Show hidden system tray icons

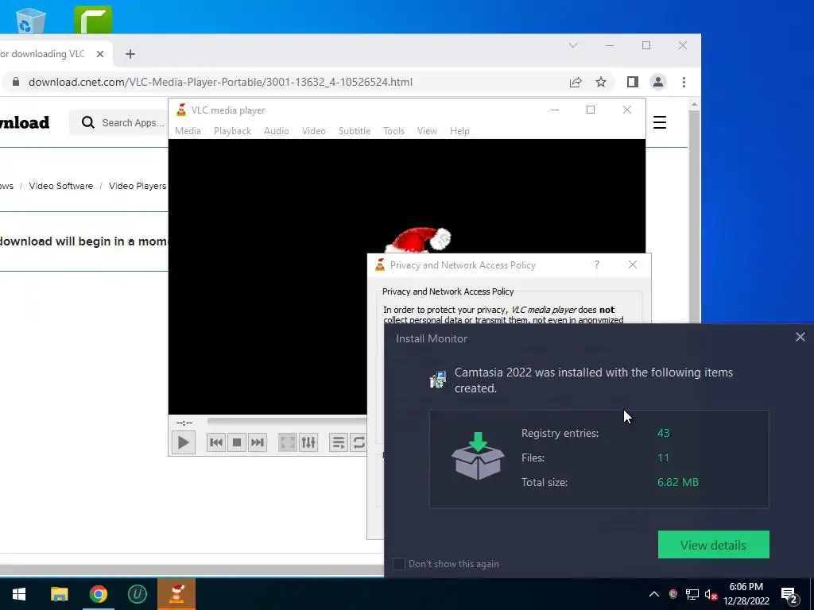[x=654, y=594]
